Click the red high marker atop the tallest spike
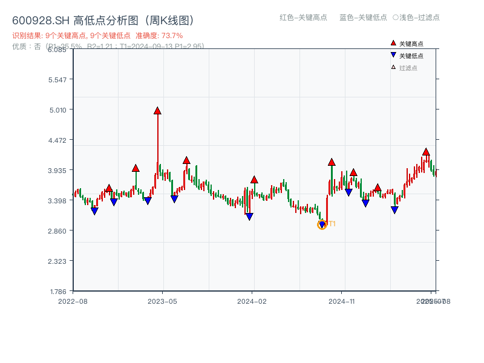 point(157,111)
